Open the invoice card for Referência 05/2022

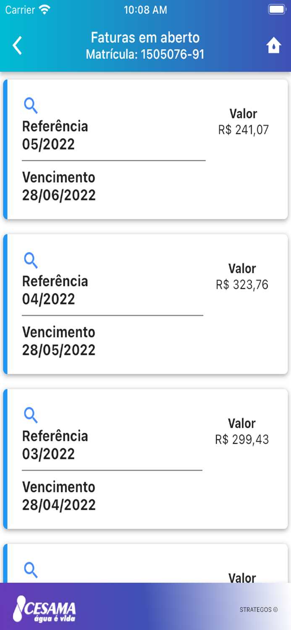click(145, 149)
